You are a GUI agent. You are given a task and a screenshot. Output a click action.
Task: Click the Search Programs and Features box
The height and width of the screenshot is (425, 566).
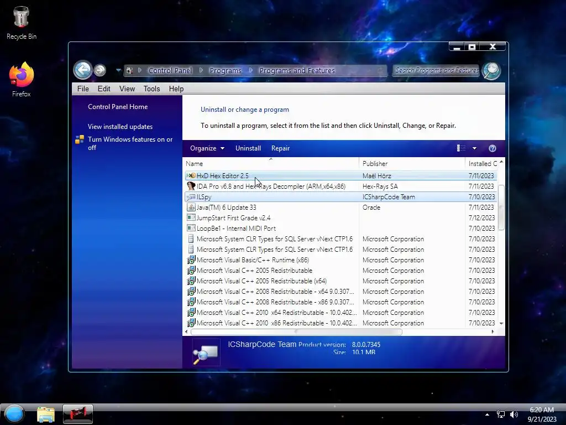point(436,70)
